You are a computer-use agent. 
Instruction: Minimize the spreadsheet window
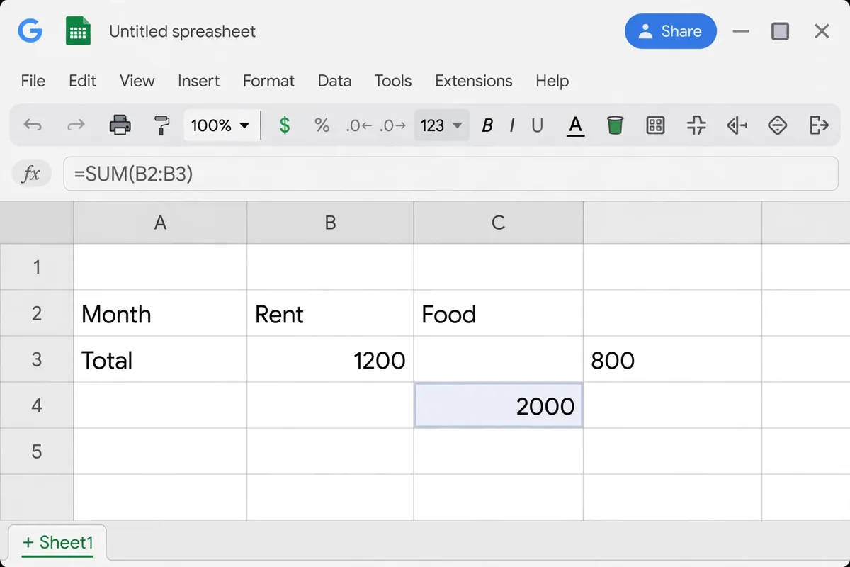tap(741, 32)
